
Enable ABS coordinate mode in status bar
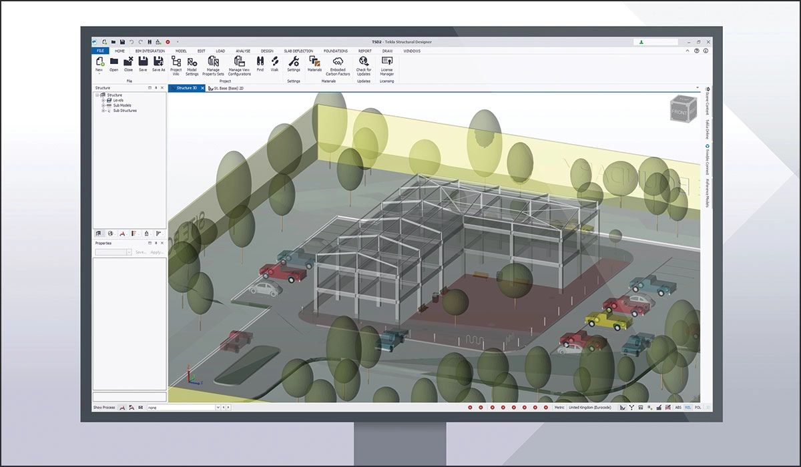tap(679, 407)
